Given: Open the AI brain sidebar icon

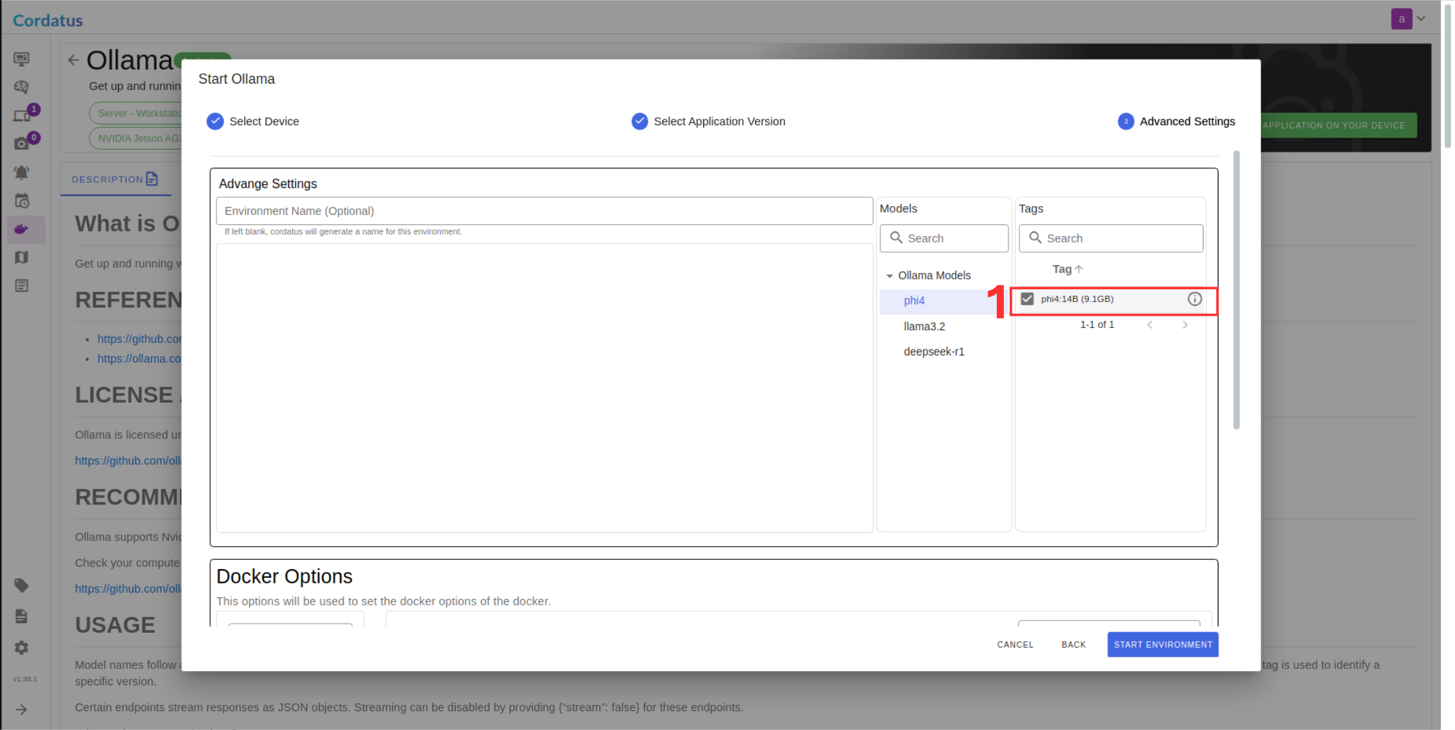Looking at the screenshot, I should coord(21,87).
